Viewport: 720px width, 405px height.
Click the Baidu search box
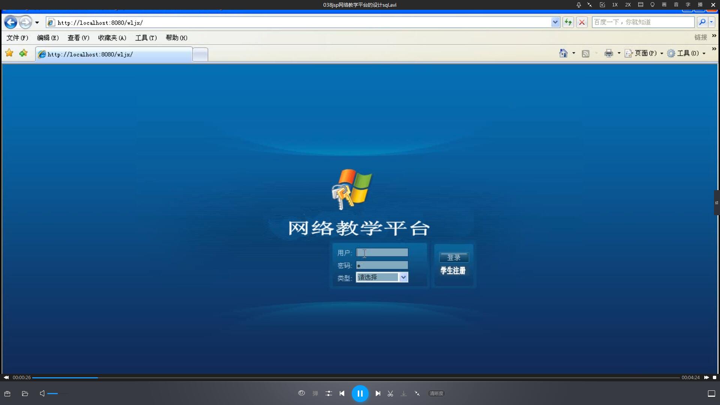point(643,22)
